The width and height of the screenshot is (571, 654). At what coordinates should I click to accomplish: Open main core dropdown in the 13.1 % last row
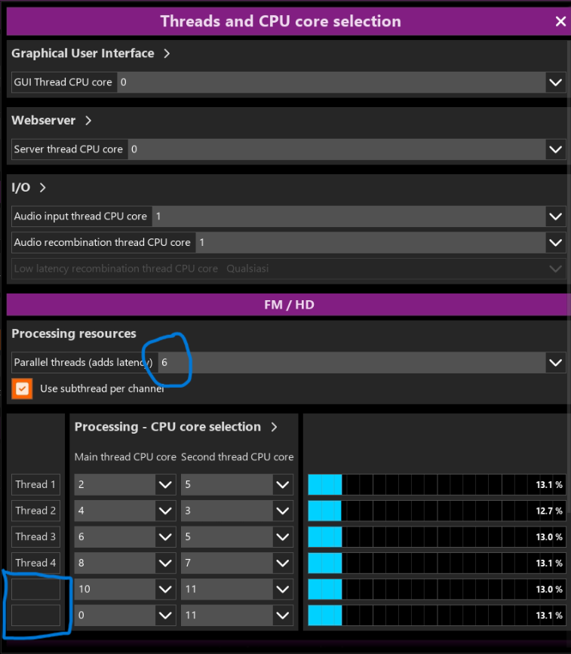coord(166,616)
